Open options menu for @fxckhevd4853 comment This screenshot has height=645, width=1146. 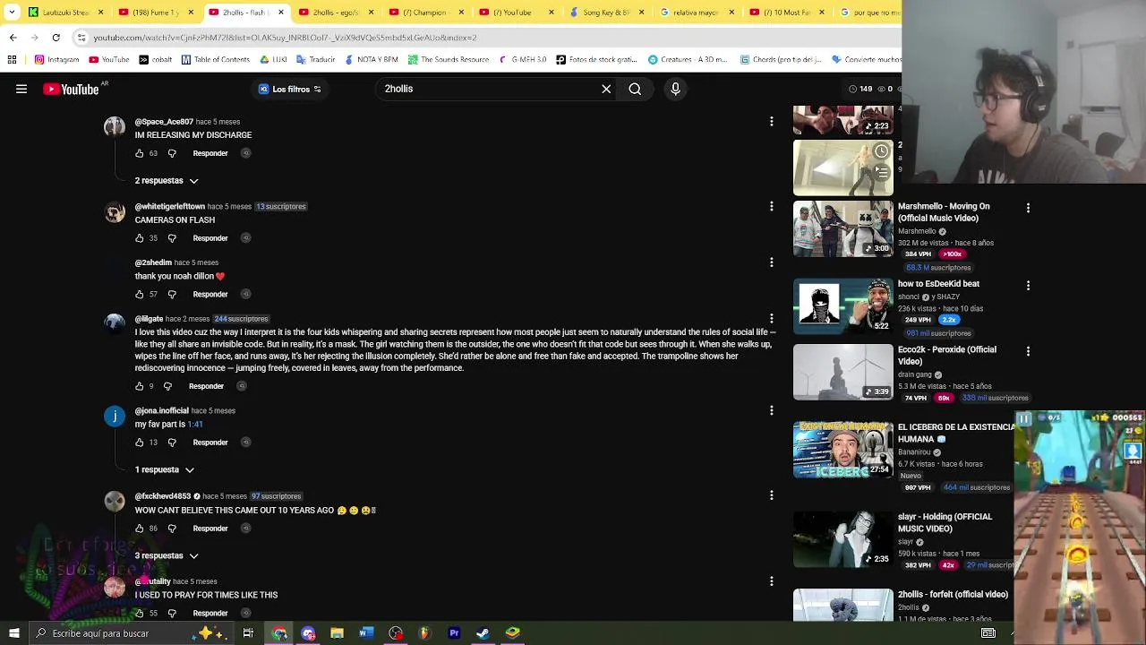tap(771, 494)
